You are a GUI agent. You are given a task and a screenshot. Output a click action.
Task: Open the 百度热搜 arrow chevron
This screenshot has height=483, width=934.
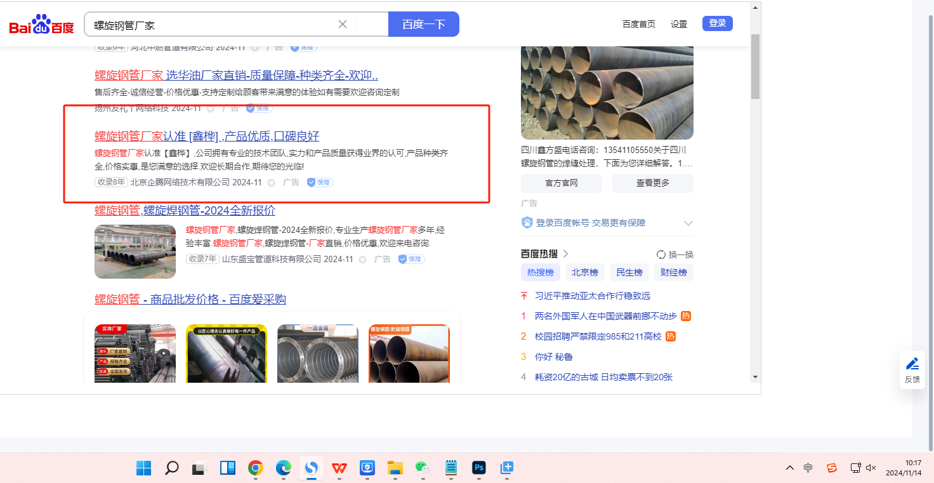coord(565,254)
